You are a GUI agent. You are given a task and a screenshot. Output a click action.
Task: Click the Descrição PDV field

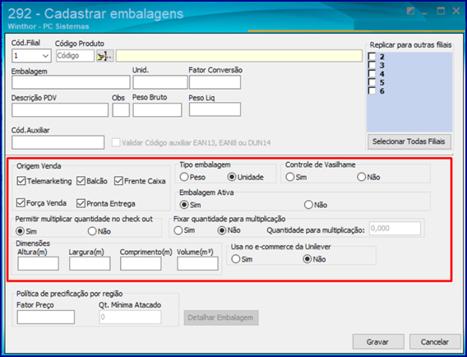click(x=60, y=110)
